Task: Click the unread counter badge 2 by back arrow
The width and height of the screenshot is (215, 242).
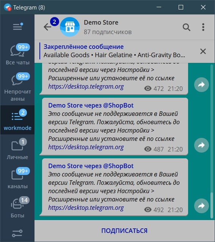Action: pos(54,22)
